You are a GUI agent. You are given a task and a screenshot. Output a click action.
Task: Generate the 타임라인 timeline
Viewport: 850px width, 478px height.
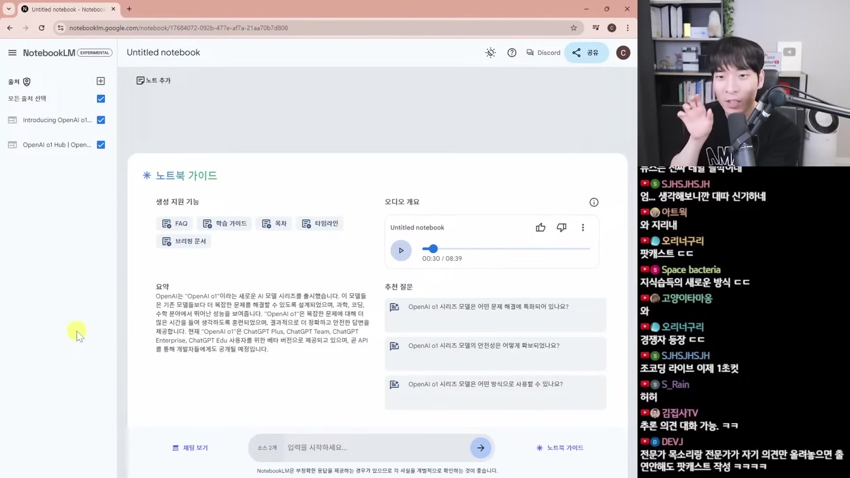[320, 223]
